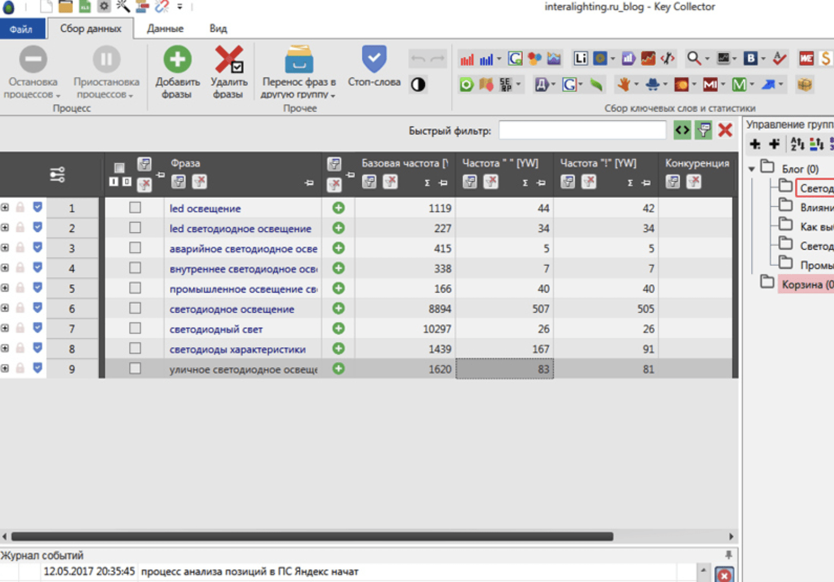Select the checkbox for row 6 'светодиодное освещение'
Image resolution: width=834 pixels, height=582 pixels.
pyautogui.click(x=135, y=308)
